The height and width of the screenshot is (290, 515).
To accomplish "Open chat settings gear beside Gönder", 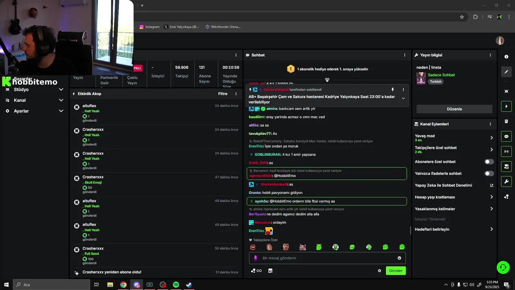I will (x=379, y=271).
